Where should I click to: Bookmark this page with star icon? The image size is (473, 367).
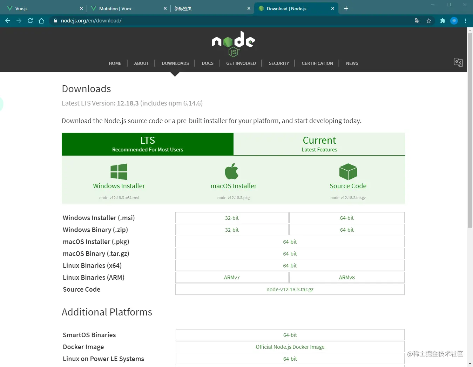click(428, 21)
